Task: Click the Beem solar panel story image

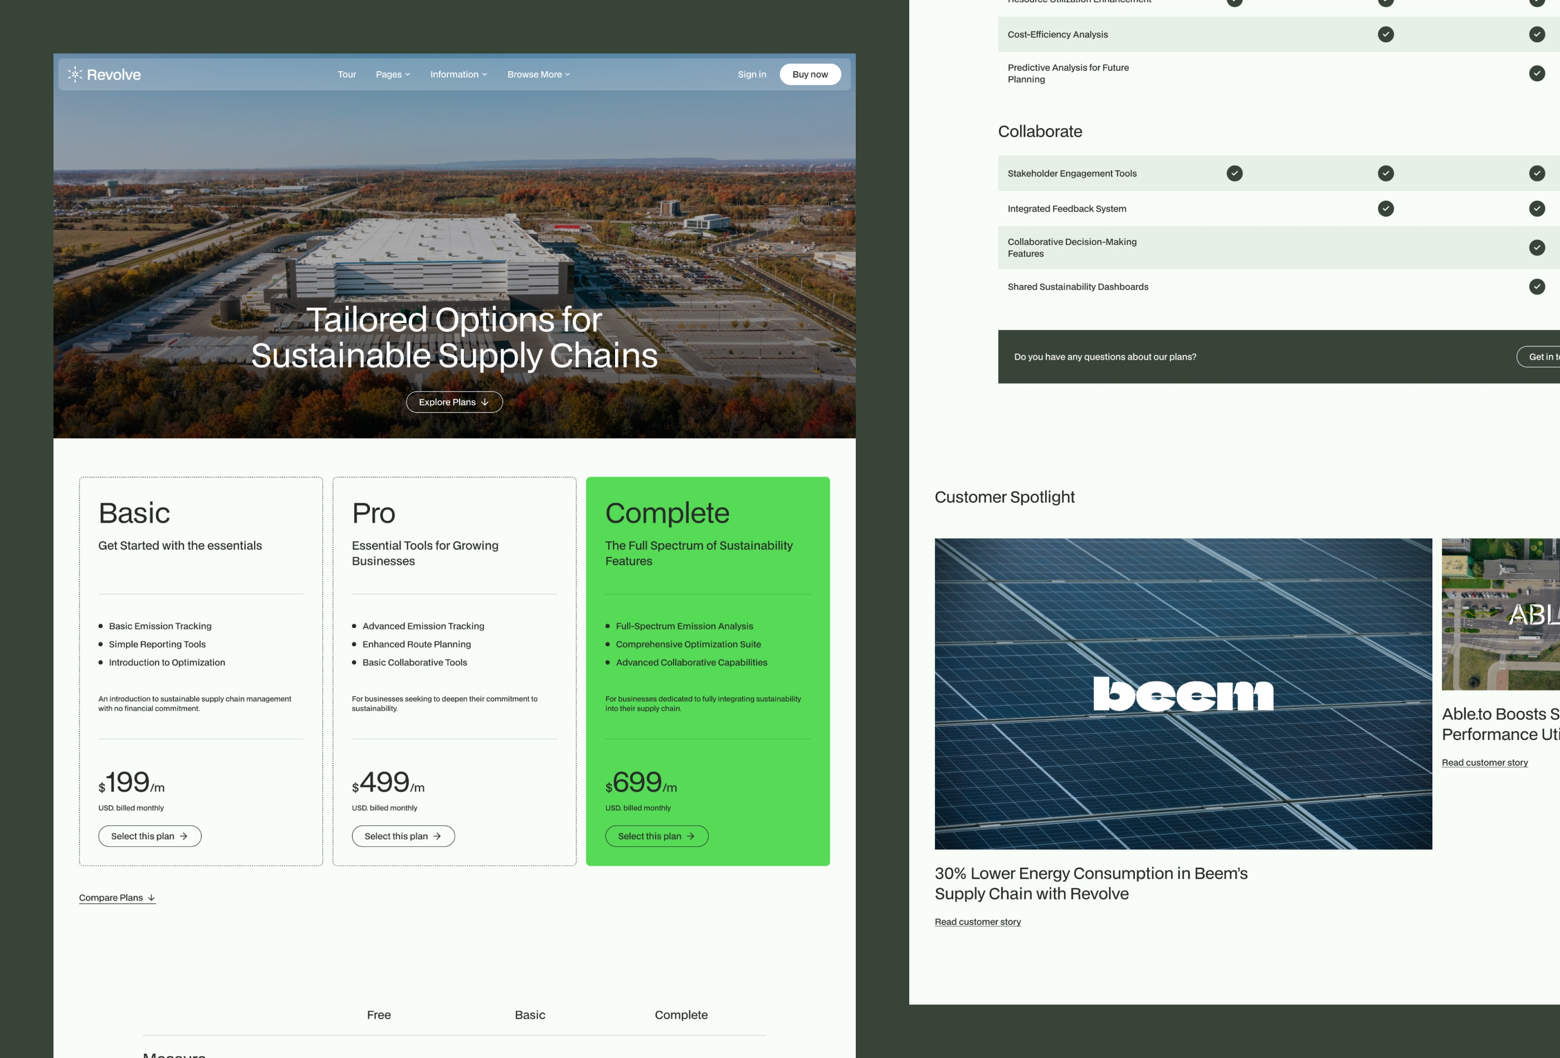Action: 1183,694
